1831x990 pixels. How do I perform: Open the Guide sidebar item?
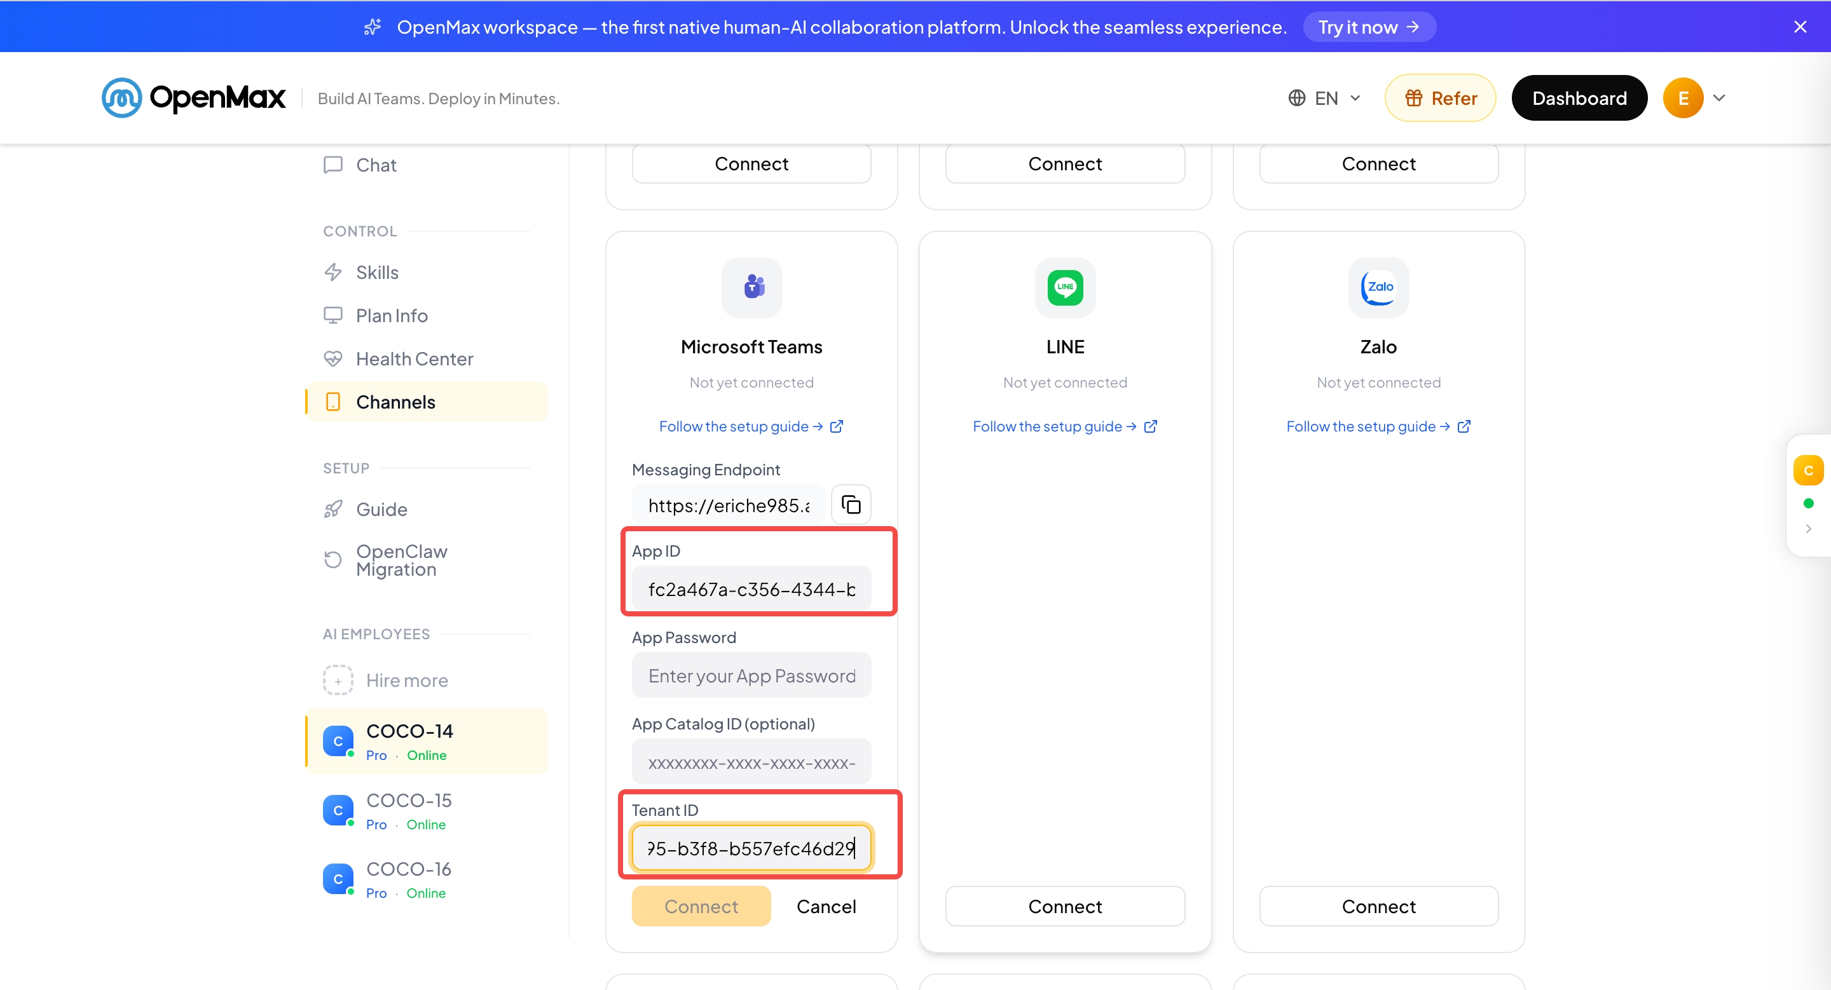pyautogui.click(x=427, y=509)
